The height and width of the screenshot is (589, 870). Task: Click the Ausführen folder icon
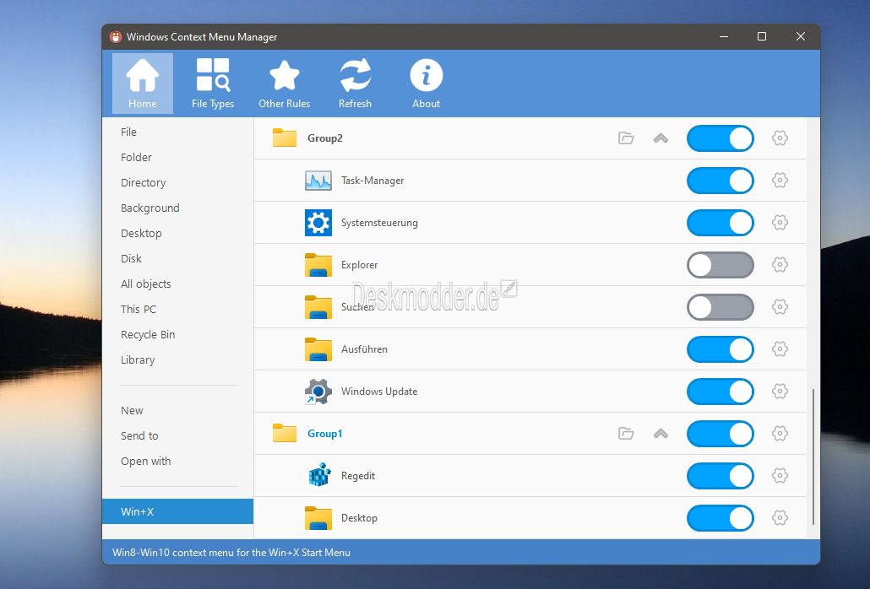318,349
